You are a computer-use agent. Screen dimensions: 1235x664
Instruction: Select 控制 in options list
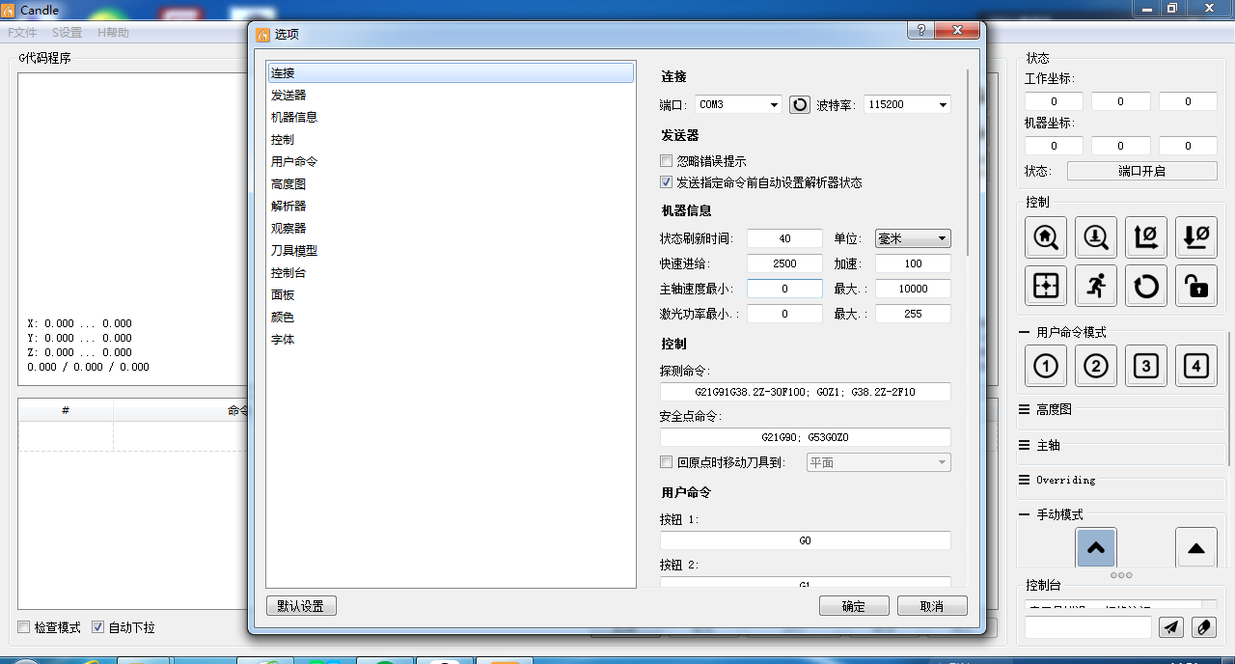point(451,139)
